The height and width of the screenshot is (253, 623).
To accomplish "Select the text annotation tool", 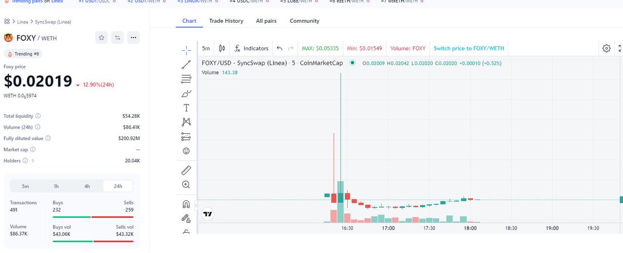I will (x=186, y=108).
